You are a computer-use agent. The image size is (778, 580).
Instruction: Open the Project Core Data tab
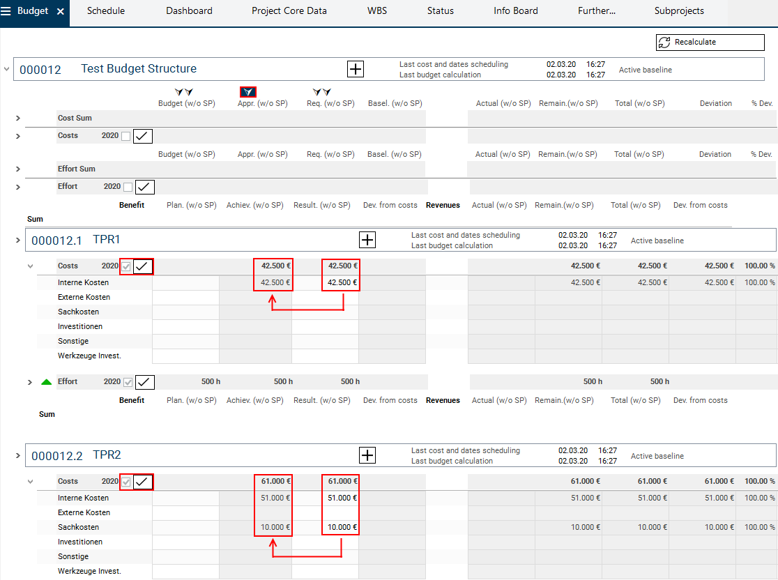289,11
